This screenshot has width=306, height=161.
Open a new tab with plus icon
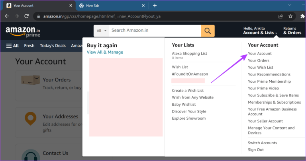coord(155,6)
